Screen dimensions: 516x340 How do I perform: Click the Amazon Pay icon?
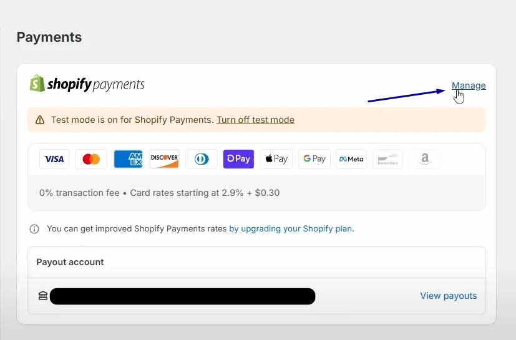click(425, 159)
